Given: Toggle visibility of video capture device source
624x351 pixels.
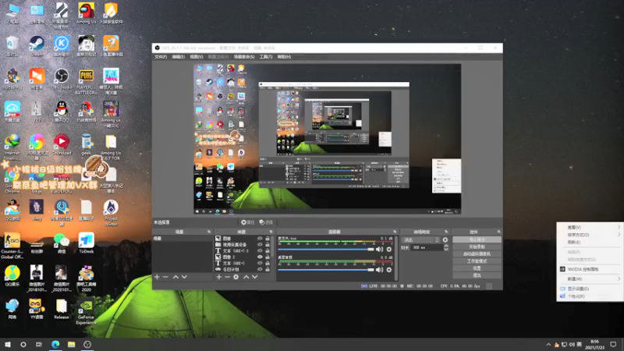Looking at the screenshot, I should [260, 244].
